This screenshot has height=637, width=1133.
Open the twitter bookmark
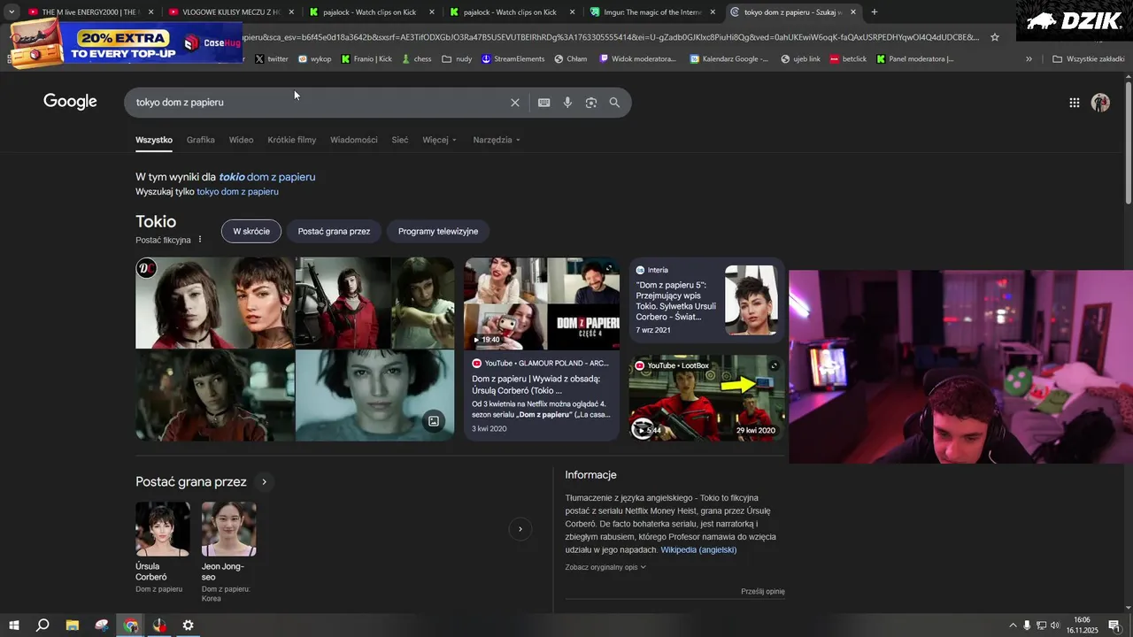[x=271, y=59]
